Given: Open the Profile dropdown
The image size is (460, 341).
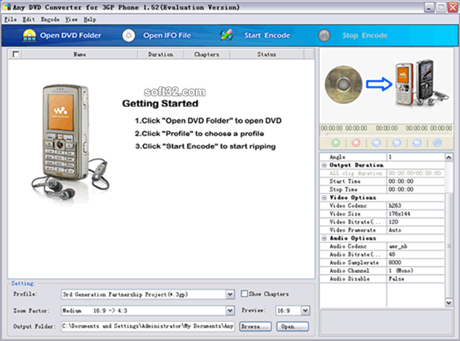Looking at the screenshot, I should click(x=230, y=294).
